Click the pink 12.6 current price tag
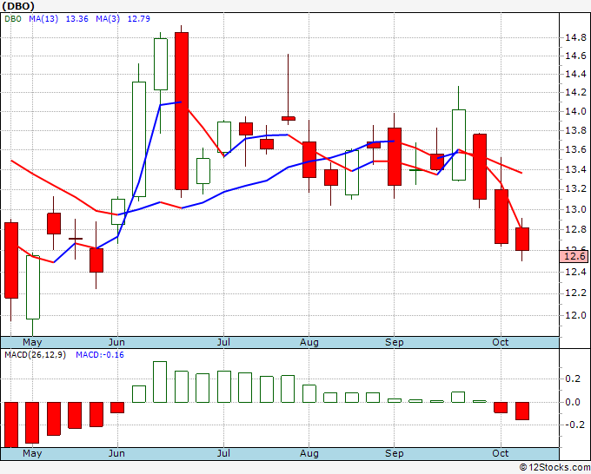Viewport: 591px width, 474px height. point(575,256)
